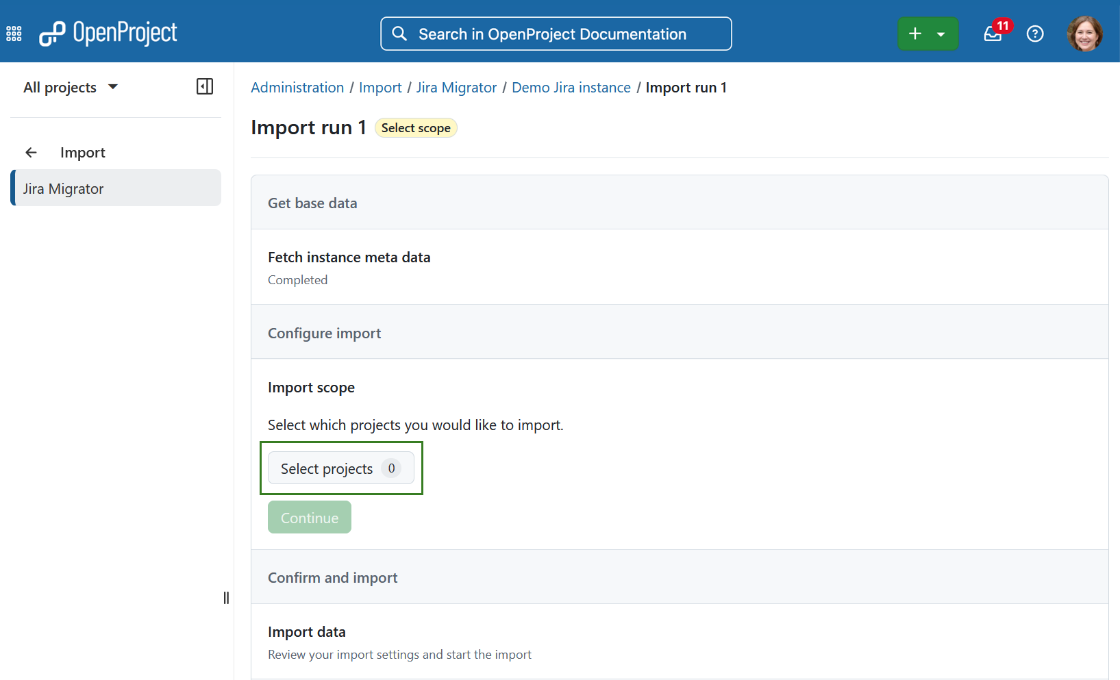Image resolution: width=1120 pixels, height=680 pixels.
Task: Focus the Search in OpenProject Documentation field
Action: [556, 34]
